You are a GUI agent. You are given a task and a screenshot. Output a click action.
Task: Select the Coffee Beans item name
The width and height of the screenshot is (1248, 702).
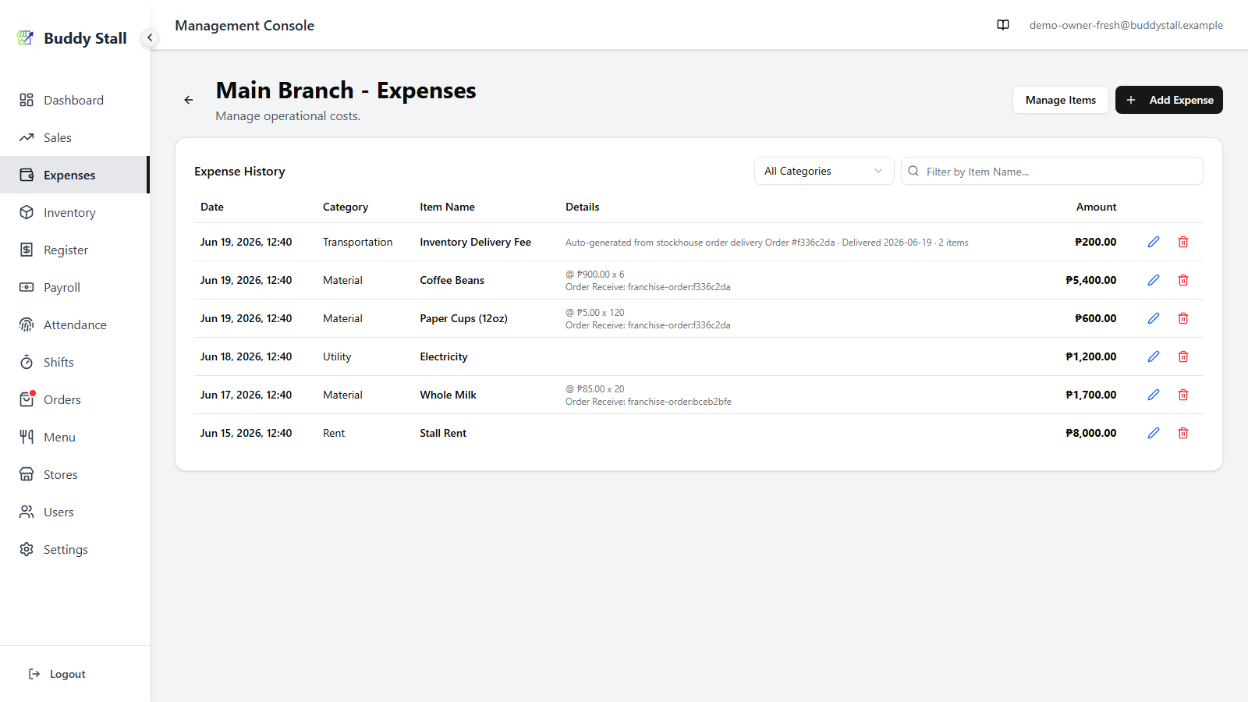[452, 280]
